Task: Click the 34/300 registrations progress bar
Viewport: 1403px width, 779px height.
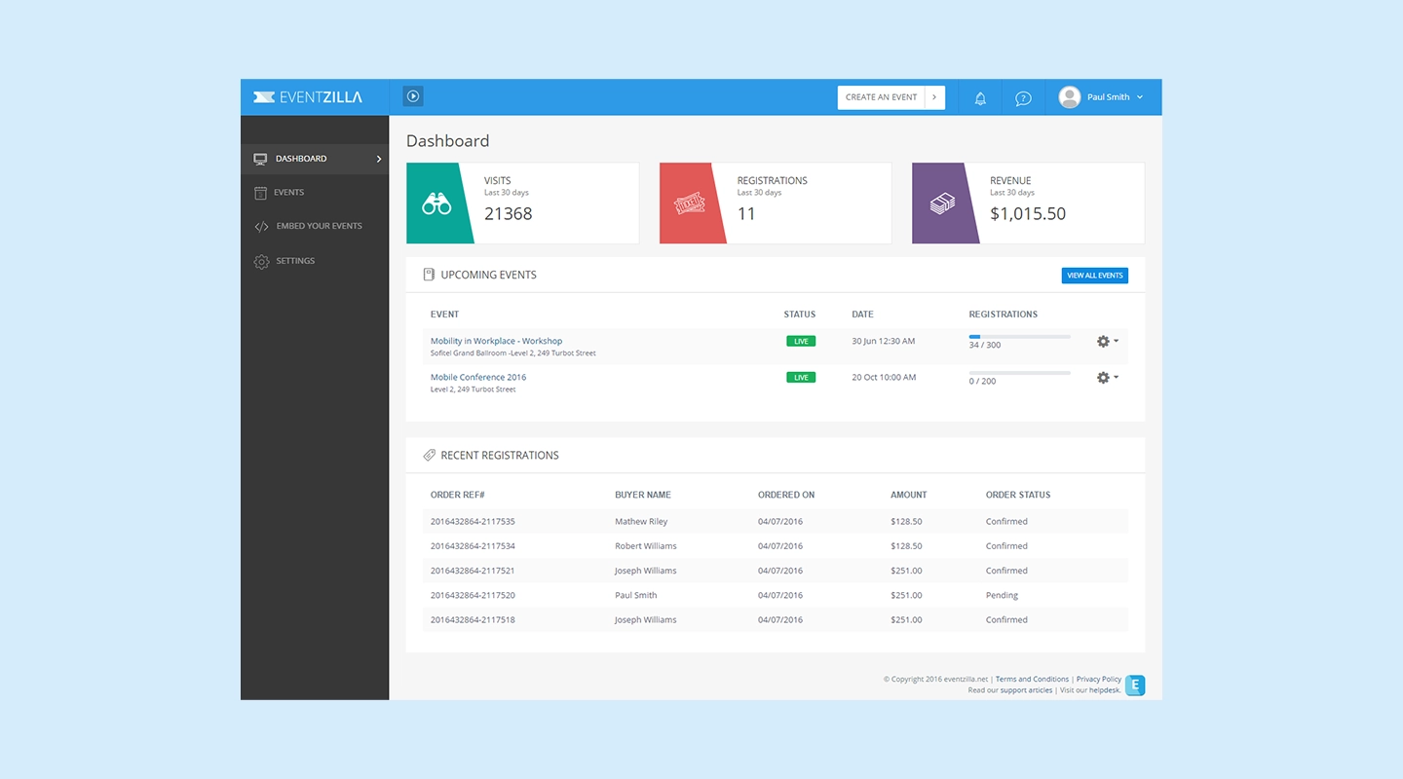Action: pos(1019,337)
